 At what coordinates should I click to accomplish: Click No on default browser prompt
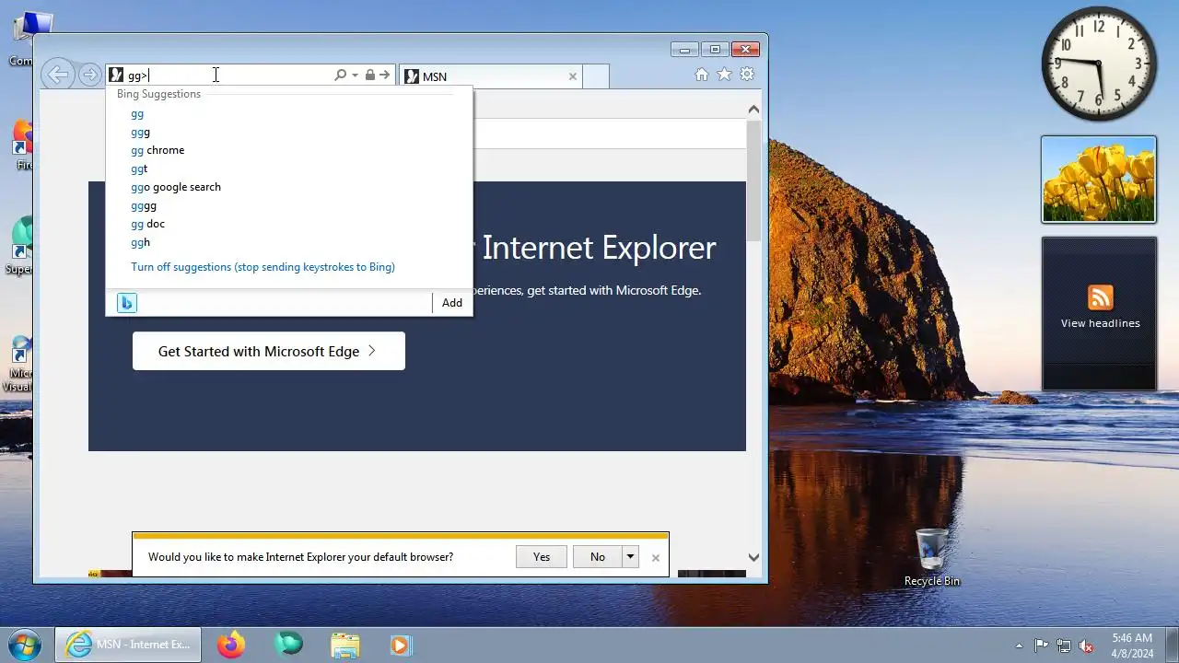pos(598,556)
